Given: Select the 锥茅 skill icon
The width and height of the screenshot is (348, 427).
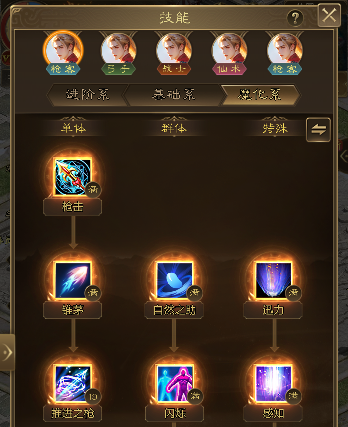Looking at the screenshot, I should click(x=72, y=280).
